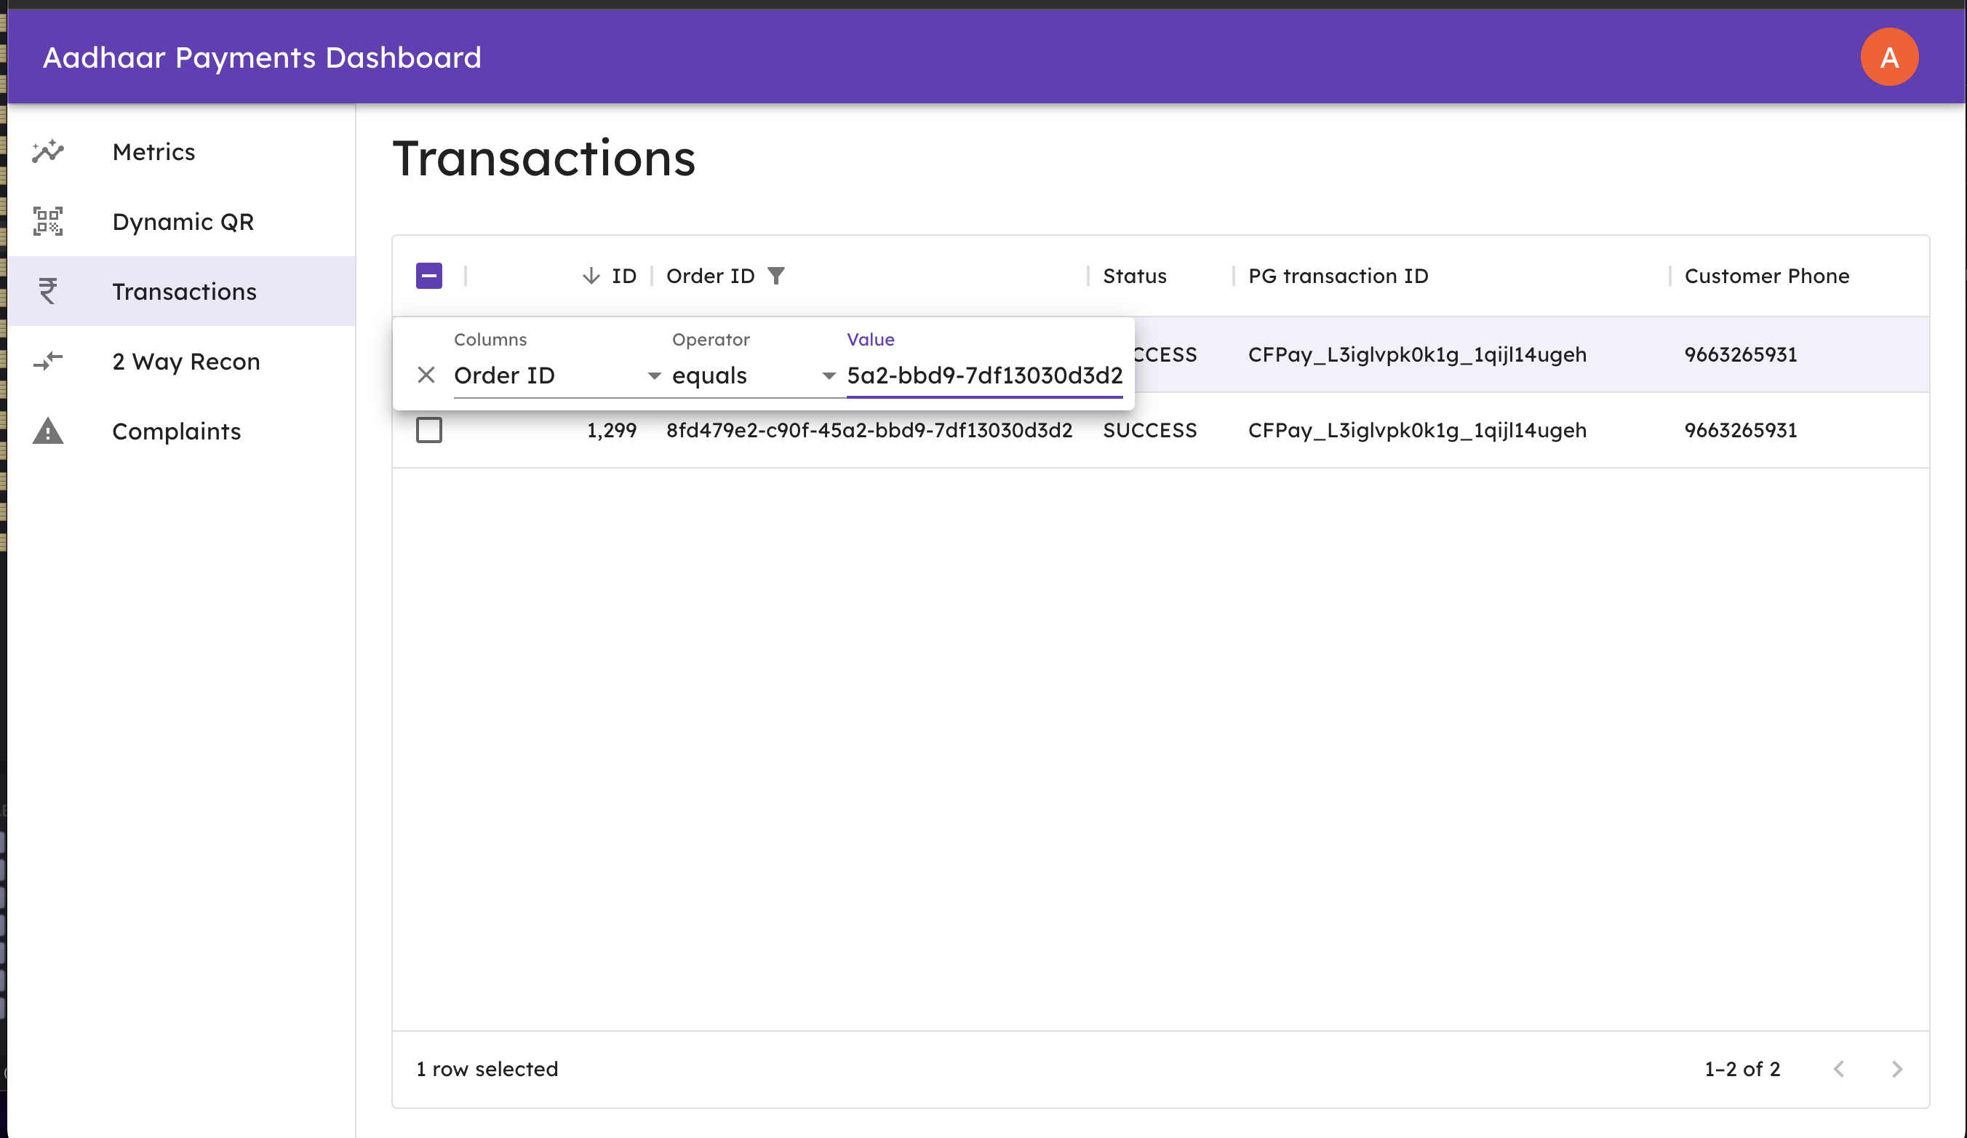This screenshot has height=1138, width=1967.
Task: Toggle the select-all header checkbox
Action: 428,276
